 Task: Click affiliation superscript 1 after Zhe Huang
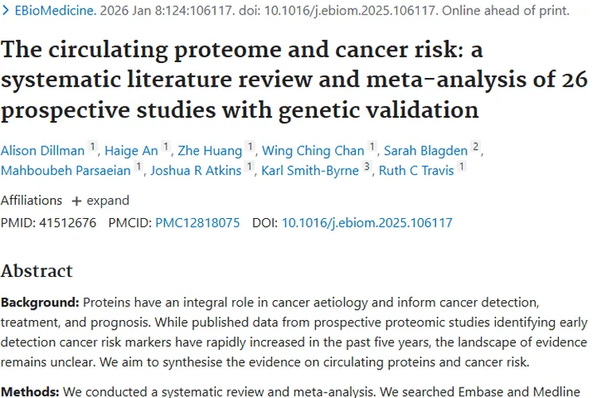251,146
